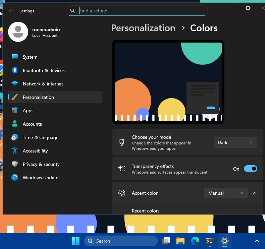Click the runneradmin account name

[x=46, y=29]
